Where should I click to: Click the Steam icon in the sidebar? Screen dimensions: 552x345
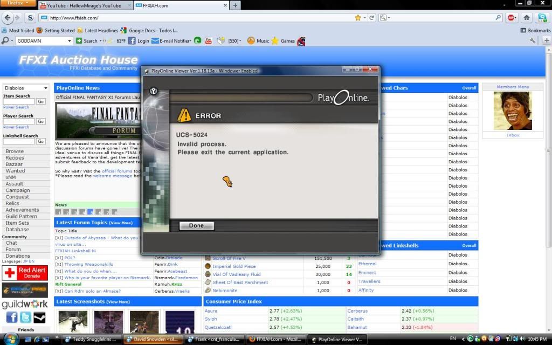(x=39, y=318)
